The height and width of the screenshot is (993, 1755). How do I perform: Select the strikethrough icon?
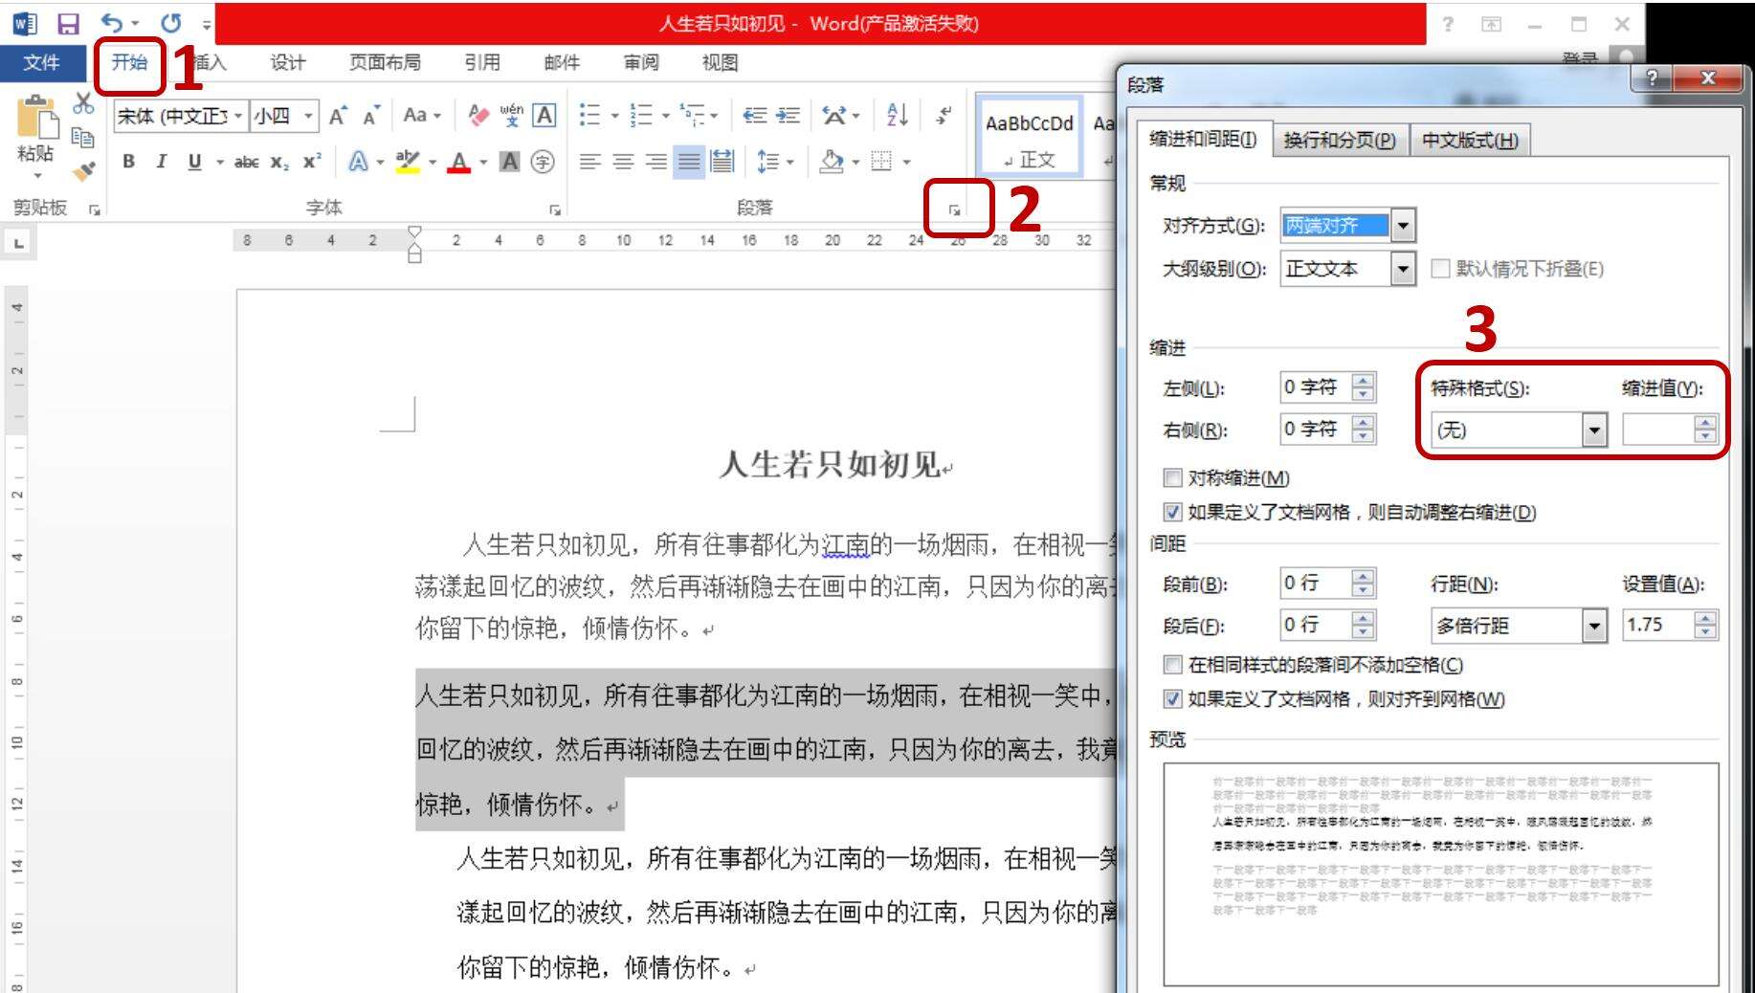point(246,162)
